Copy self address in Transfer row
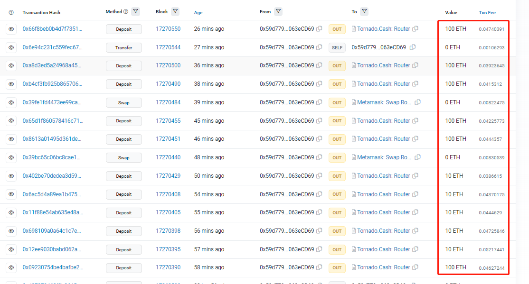The image size is (529, 284). [x=412, y=47]
